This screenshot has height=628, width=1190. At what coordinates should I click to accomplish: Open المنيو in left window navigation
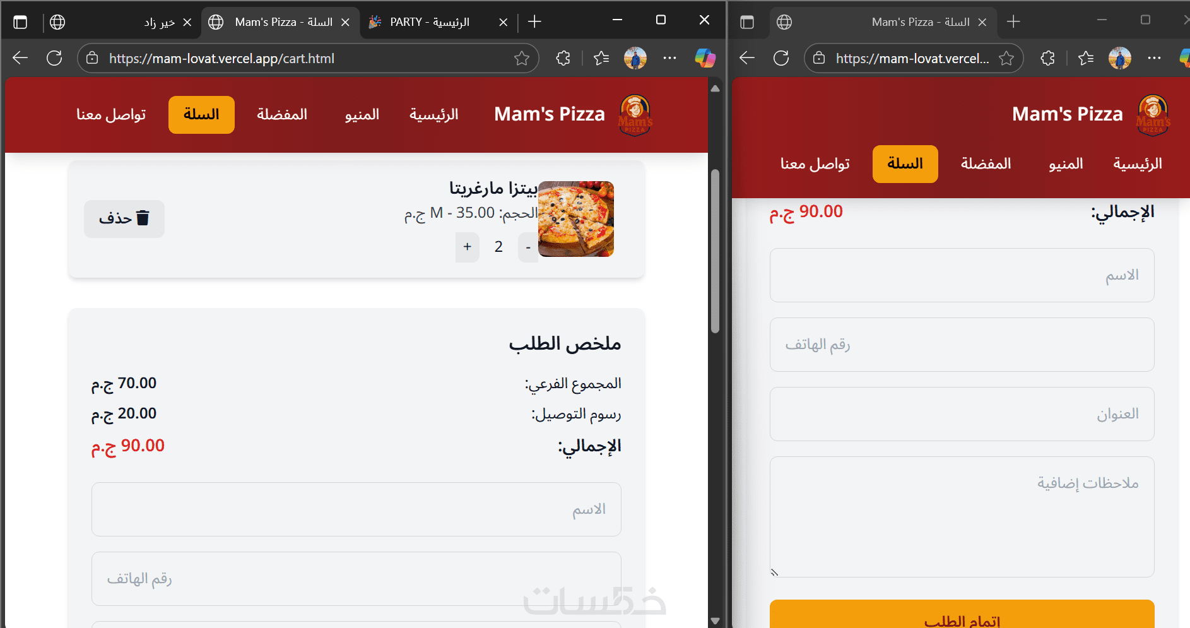[362, 114]
